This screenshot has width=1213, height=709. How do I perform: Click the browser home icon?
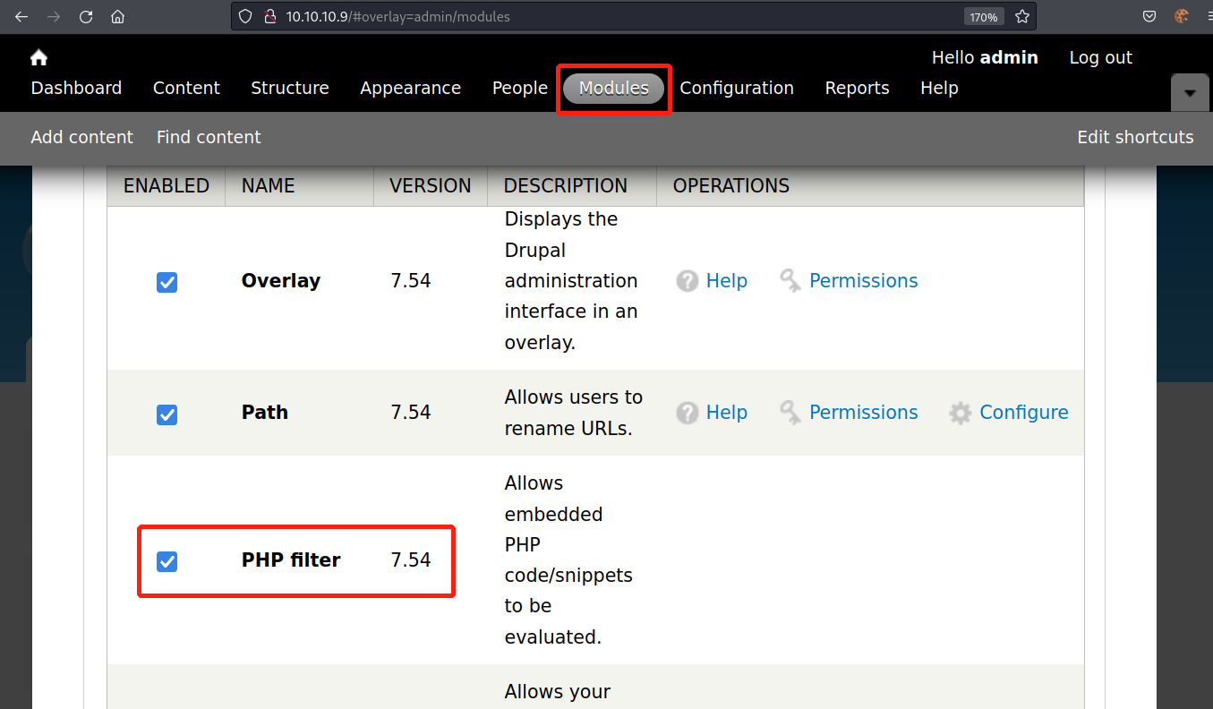(x=117, y=17)
